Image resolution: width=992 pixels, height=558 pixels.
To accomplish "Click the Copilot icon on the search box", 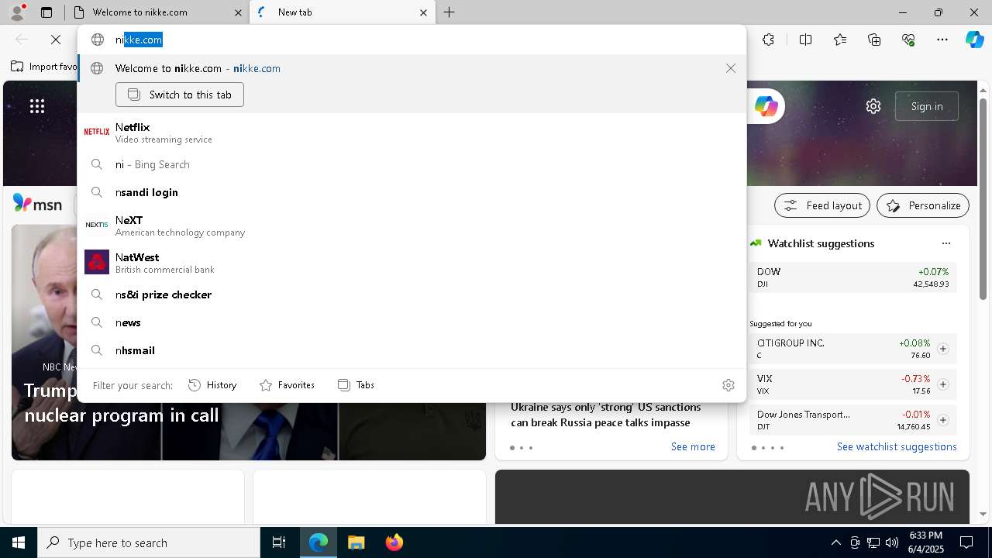I will pyautogui.click(x=766, y=106).
